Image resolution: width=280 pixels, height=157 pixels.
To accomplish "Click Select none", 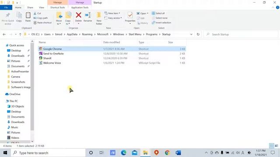I will click(x=160, y=18).
